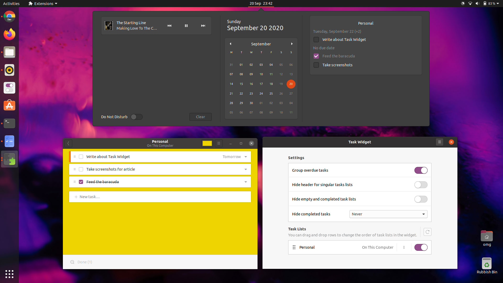Go to next month in calendar
Viewport: 503px width, 283px height.
[292, 44]
